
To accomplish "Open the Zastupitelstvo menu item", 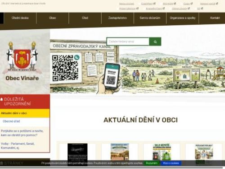I will point(117,18).
